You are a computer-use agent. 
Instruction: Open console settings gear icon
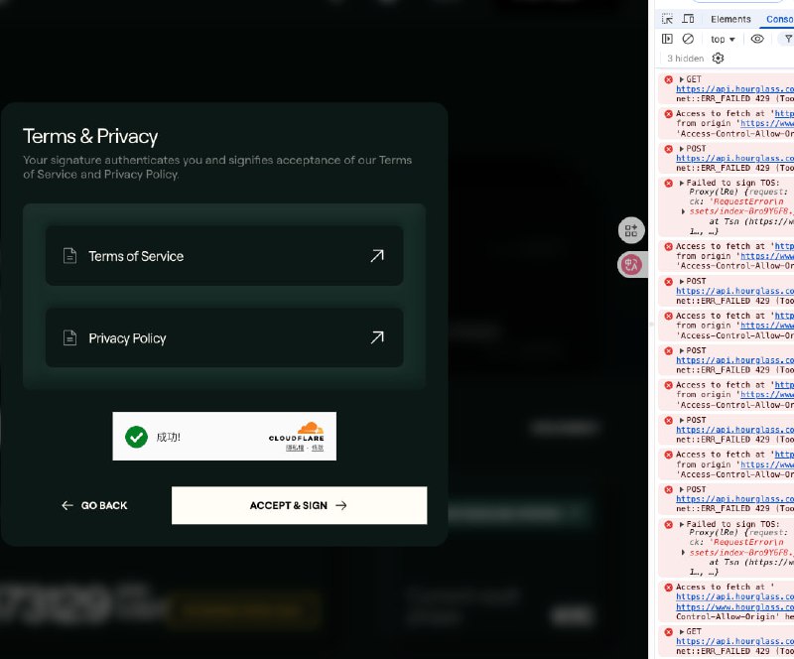pyautogui.click(x=719, y=59)
